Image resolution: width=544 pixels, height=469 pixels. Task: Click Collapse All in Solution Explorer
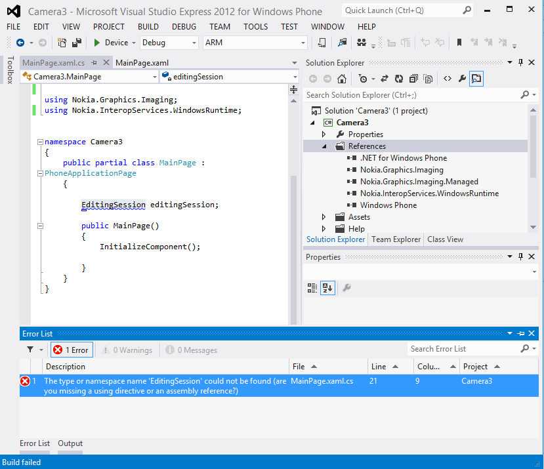point(413,79)
